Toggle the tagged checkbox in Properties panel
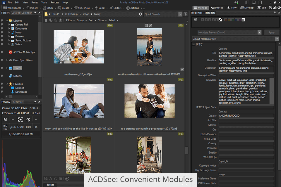This screenshot has width=281, height=187. click(x=196, y=20)
